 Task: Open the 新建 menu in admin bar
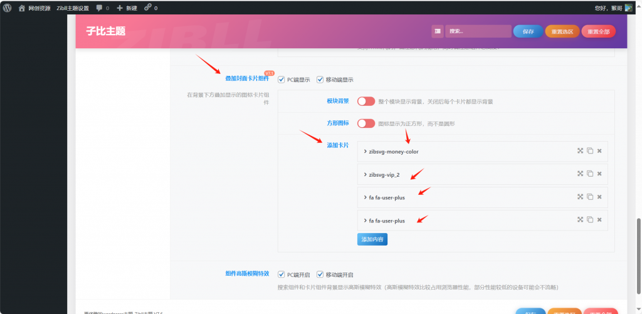pyautogui.click(x=127, y=8)
